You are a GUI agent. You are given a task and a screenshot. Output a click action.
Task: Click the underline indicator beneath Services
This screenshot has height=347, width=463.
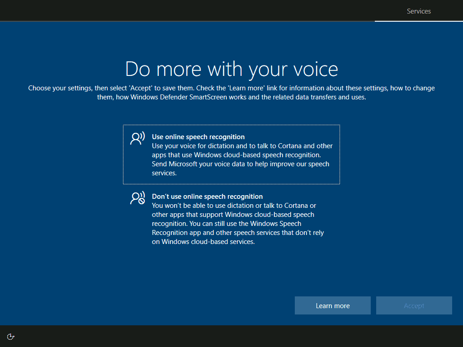418,20
